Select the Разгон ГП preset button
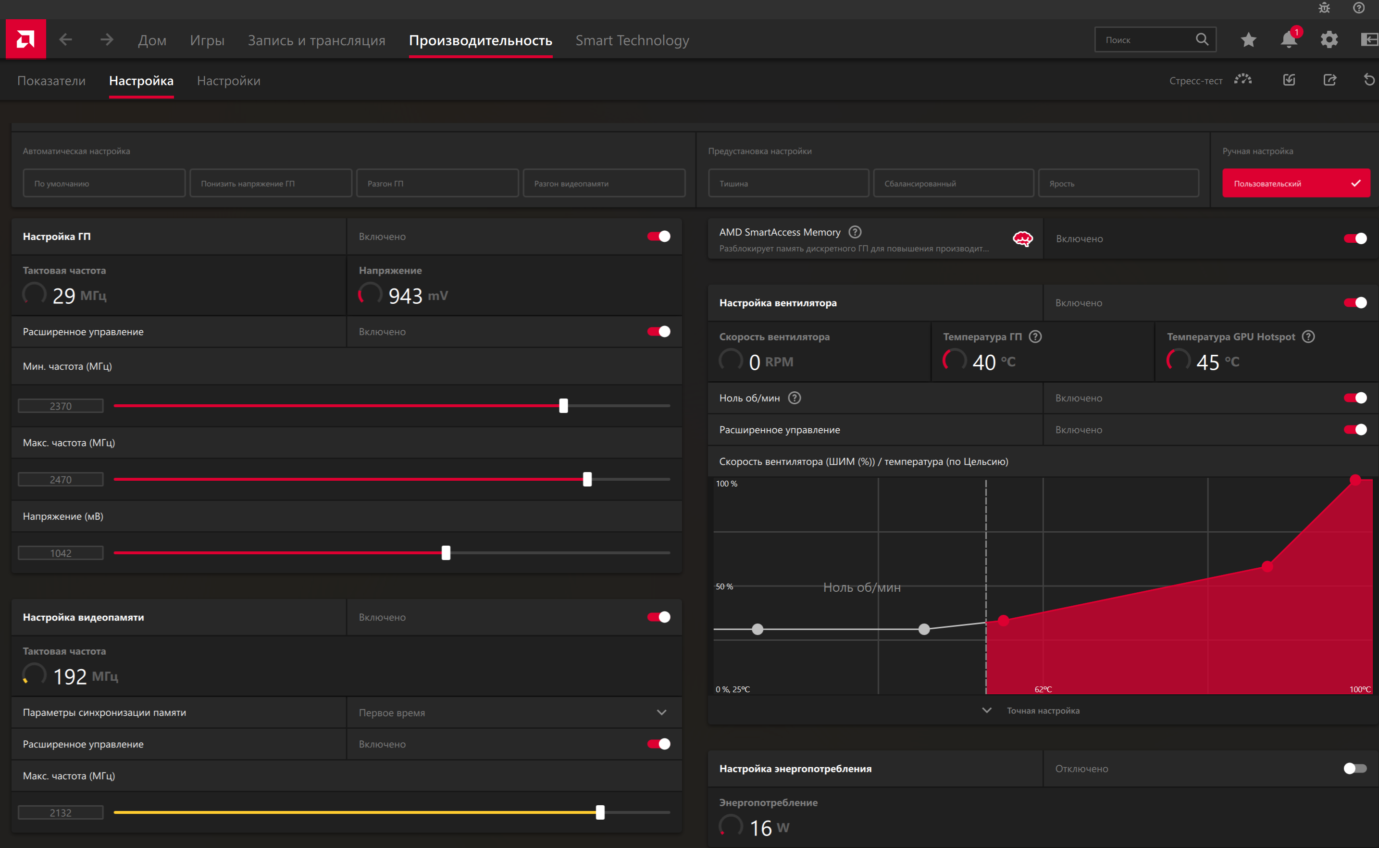1379x848 pixels. 437,184
